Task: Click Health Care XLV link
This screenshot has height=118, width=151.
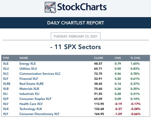Action: (31, 104)
